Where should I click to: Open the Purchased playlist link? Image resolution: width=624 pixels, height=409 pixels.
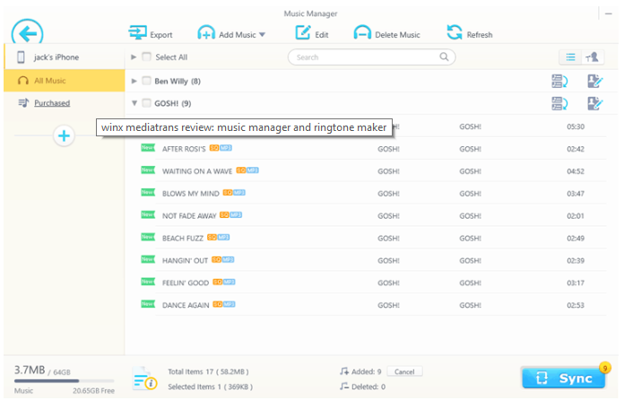52,103
